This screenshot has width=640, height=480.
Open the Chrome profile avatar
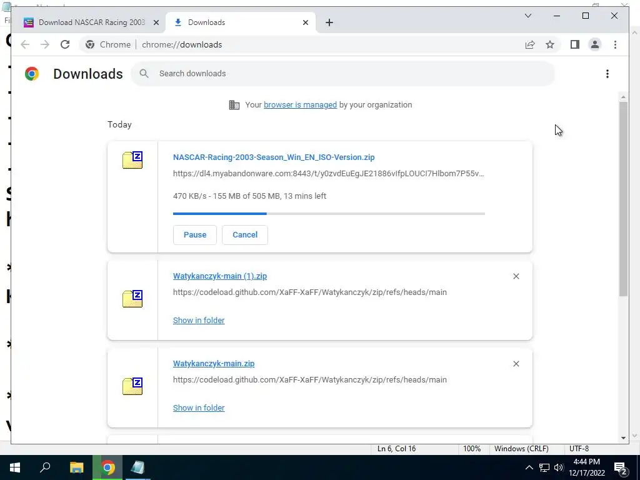pyautogui.click(x=595, y=44)
